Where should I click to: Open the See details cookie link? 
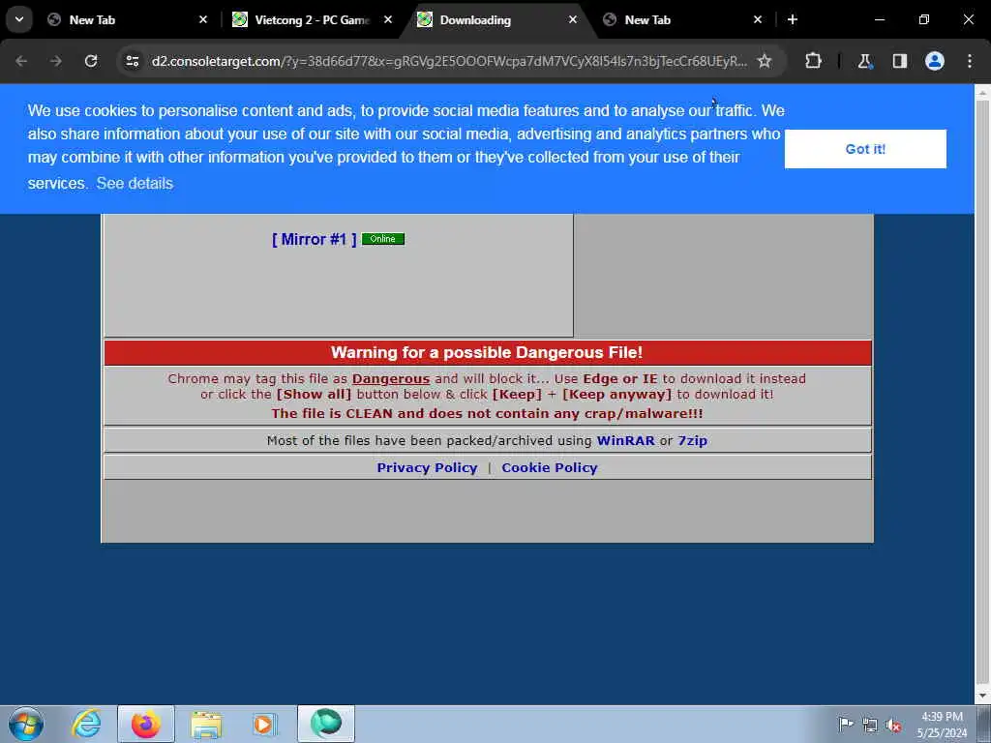pyautogui.click(x=135, y=183)
